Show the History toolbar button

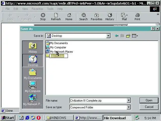(x=110, y=17)
